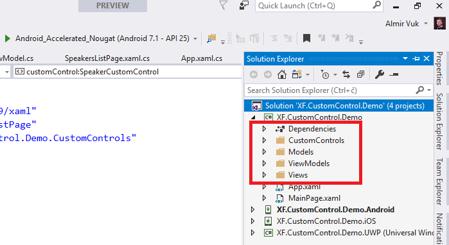Comment out the selected lines icon
The image size is (449, 245).
(274, 38)
